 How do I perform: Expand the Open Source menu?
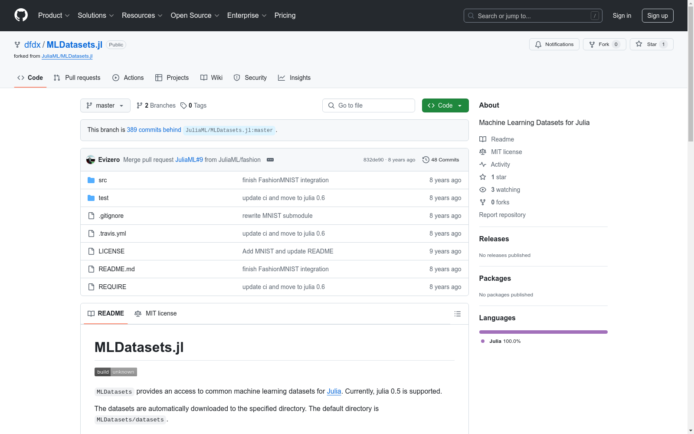click(195, 15)
